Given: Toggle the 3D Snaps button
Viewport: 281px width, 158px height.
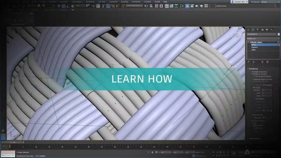Looking at the screenshot, I should 104,6.
